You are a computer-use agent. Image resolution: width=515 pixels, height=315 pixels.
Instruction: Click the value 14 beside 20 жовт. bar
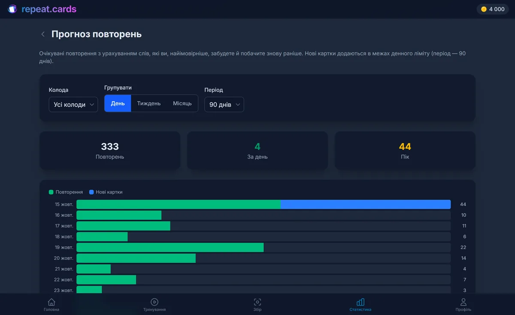point(463,258)
